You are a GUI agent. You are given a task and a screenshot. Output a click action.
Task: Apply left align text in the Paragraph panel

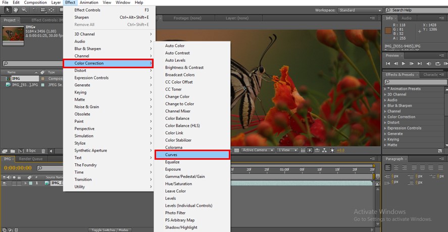coord(388,168)
